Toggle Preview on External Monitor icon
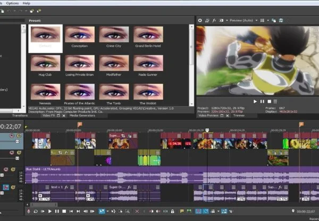Viewport: 319px width, 221px height. [x=207, y=21]
